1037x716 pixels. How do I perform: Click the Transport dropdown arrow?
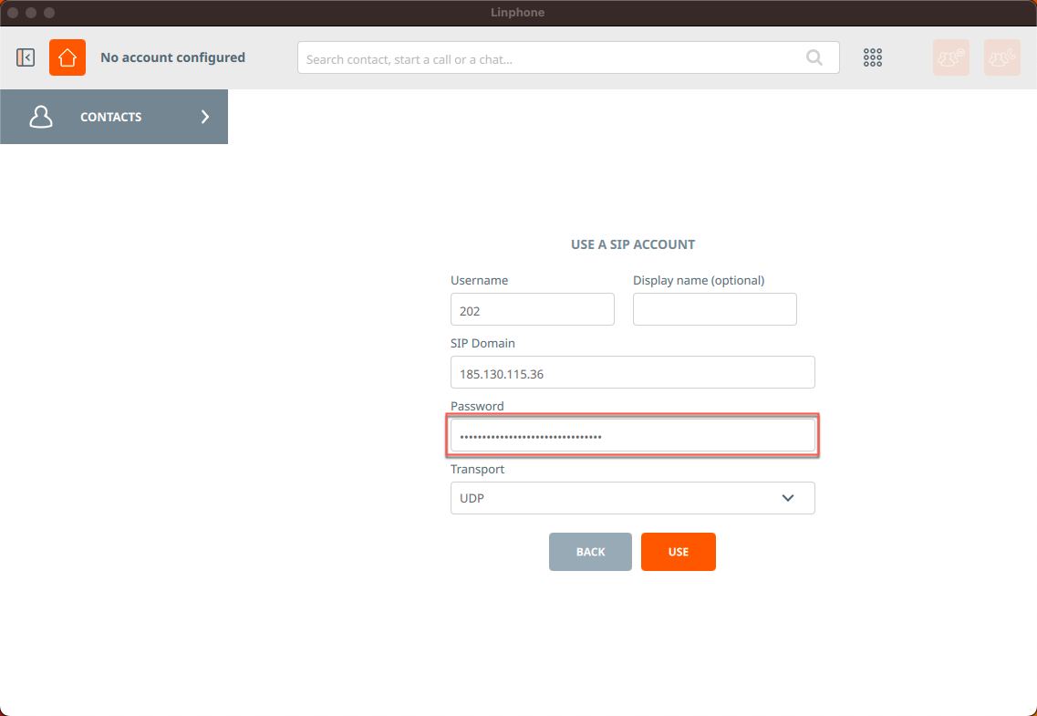tap(788, 498)
